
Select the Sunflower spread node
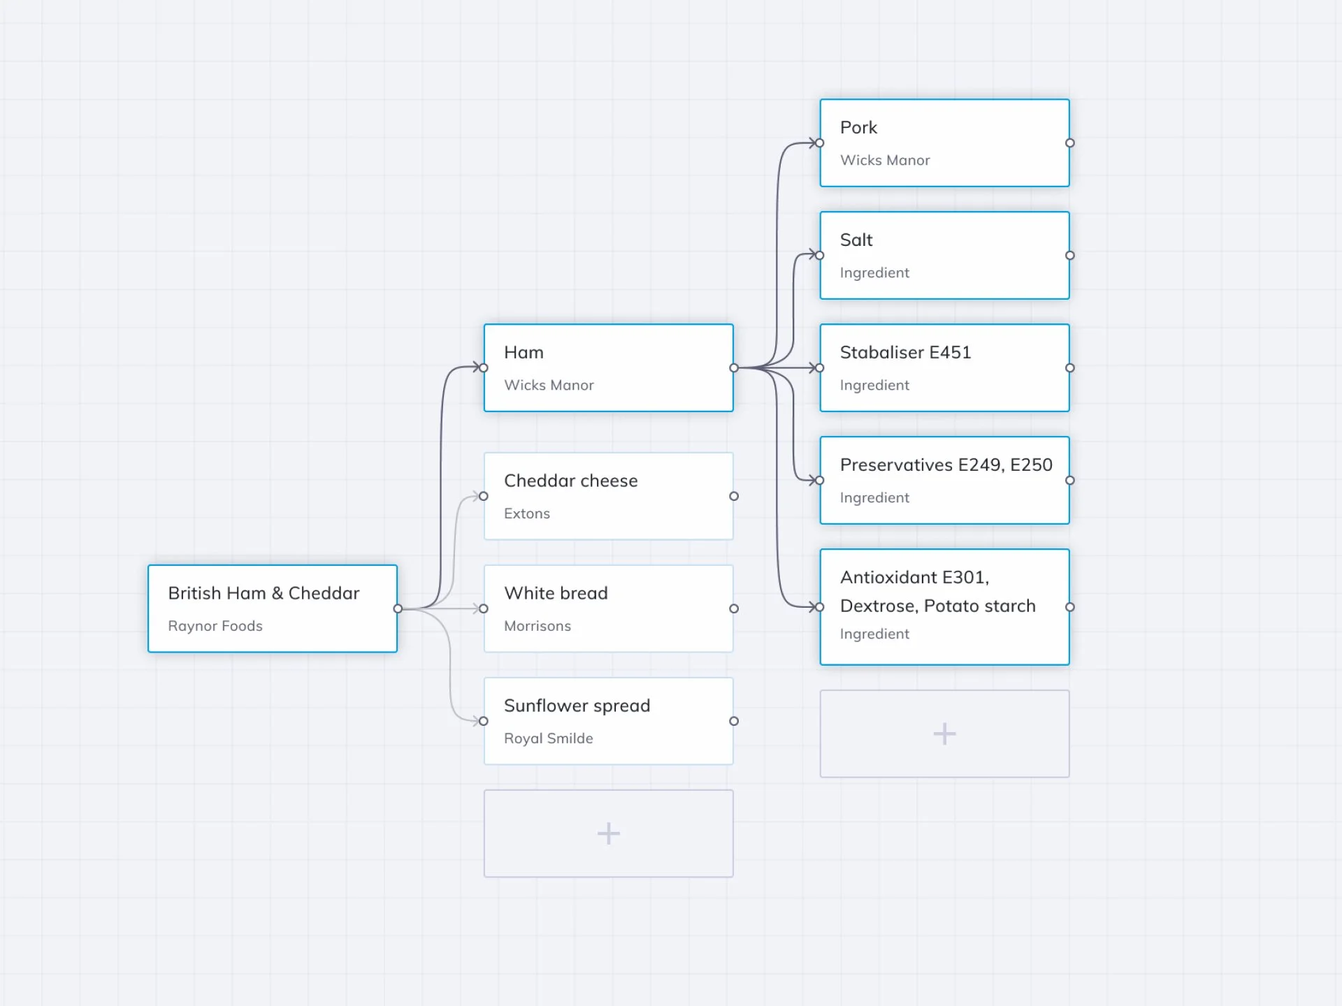click(x=608, y=721)
